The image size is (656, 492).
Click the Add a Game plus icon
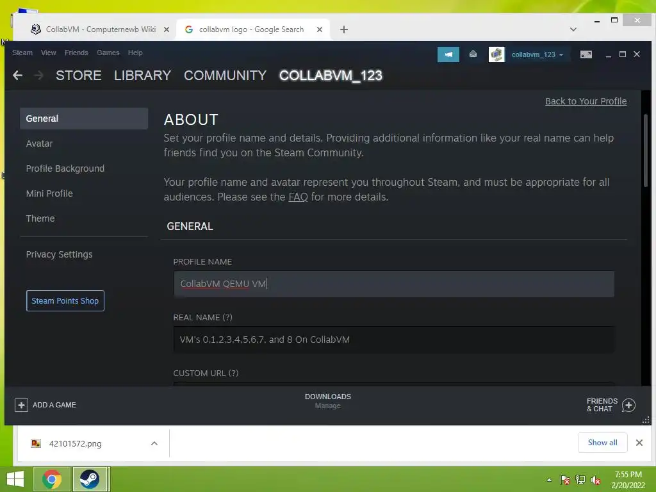click(21, 405)
